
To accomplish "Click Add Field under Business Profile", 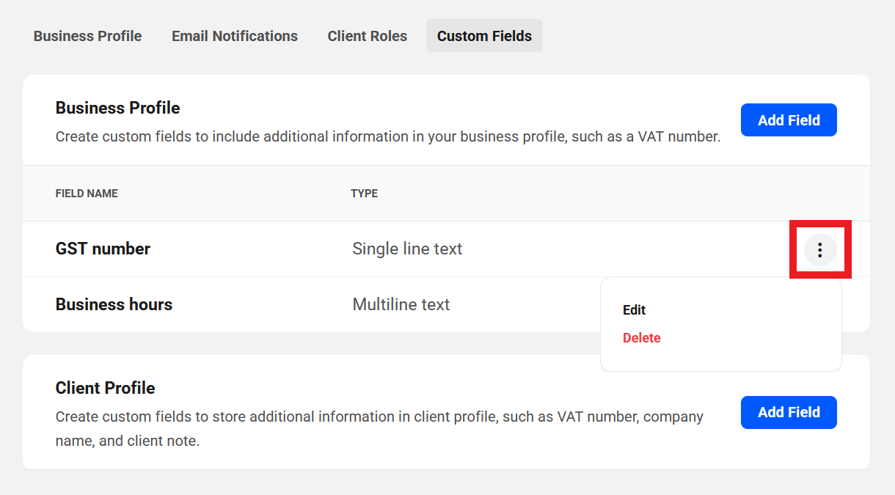I will [x=789, y=120].
